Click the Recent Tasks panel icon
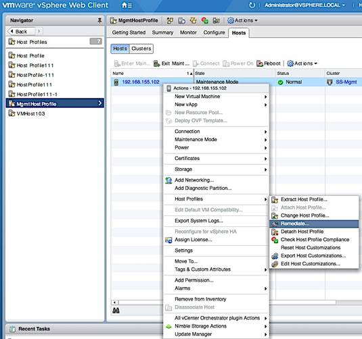The height and width of the screenshot is (339, 362). 13,329
